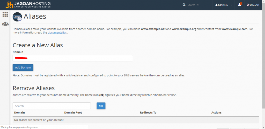265x129 pixels.
Task: Click the Remove Aliases search field
Action: 52,106
